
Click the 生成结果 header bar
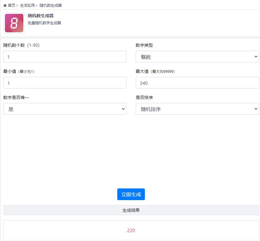coord(131,210)
